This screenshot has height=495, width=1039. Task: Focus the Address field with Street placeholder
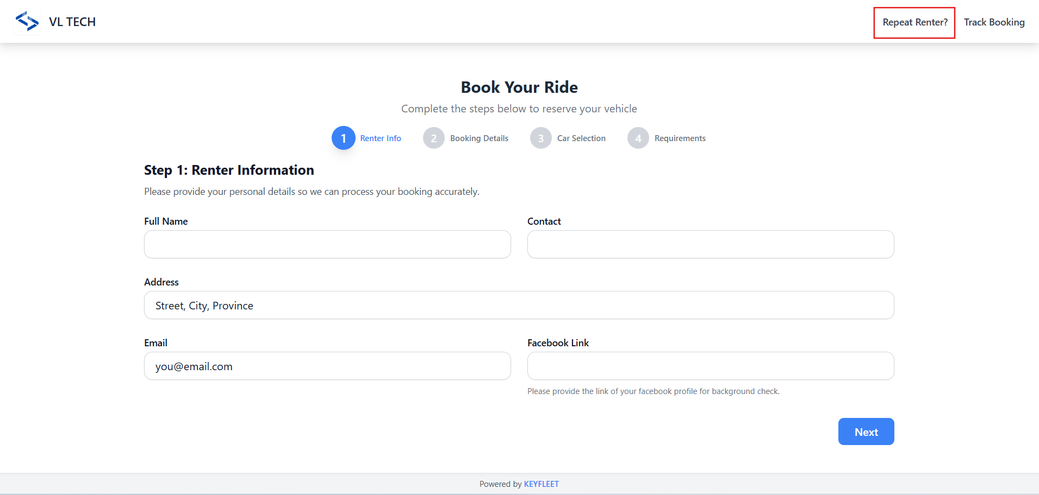(x=519, y=305)
